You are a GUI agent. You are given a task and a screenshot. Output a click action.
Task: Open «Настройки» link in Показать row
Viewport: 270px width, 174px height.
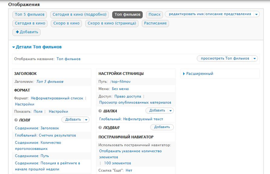[x=59, y=111]
